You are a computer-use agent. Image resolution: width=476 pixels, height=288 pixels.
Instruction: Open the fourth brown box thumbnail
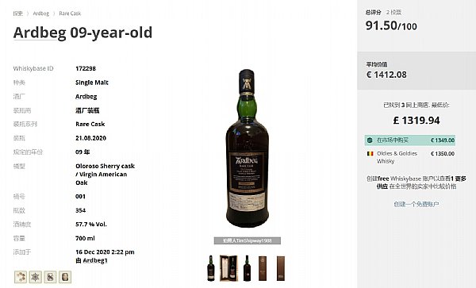[x=263, y=268]
